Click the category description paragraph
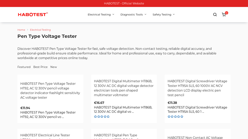248x139 pixels. [x=117, y=53]
